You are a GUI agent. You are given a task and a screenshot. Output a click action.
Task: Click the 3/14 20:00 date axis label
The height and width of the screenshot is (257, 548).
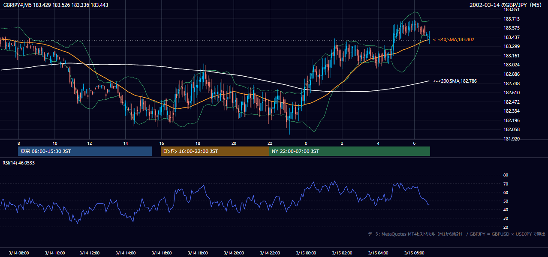[x=234, y=253]
